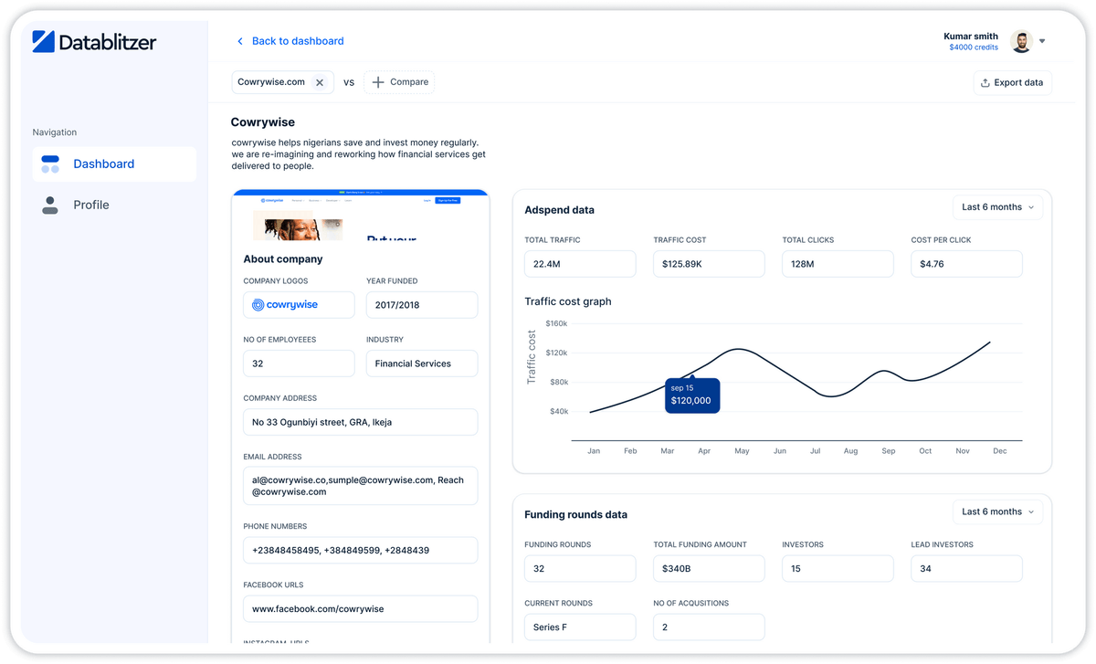Screen dimensions: 1096x664
Task: Click Kumar smith's avatar picture
Action: [1021, 41]
